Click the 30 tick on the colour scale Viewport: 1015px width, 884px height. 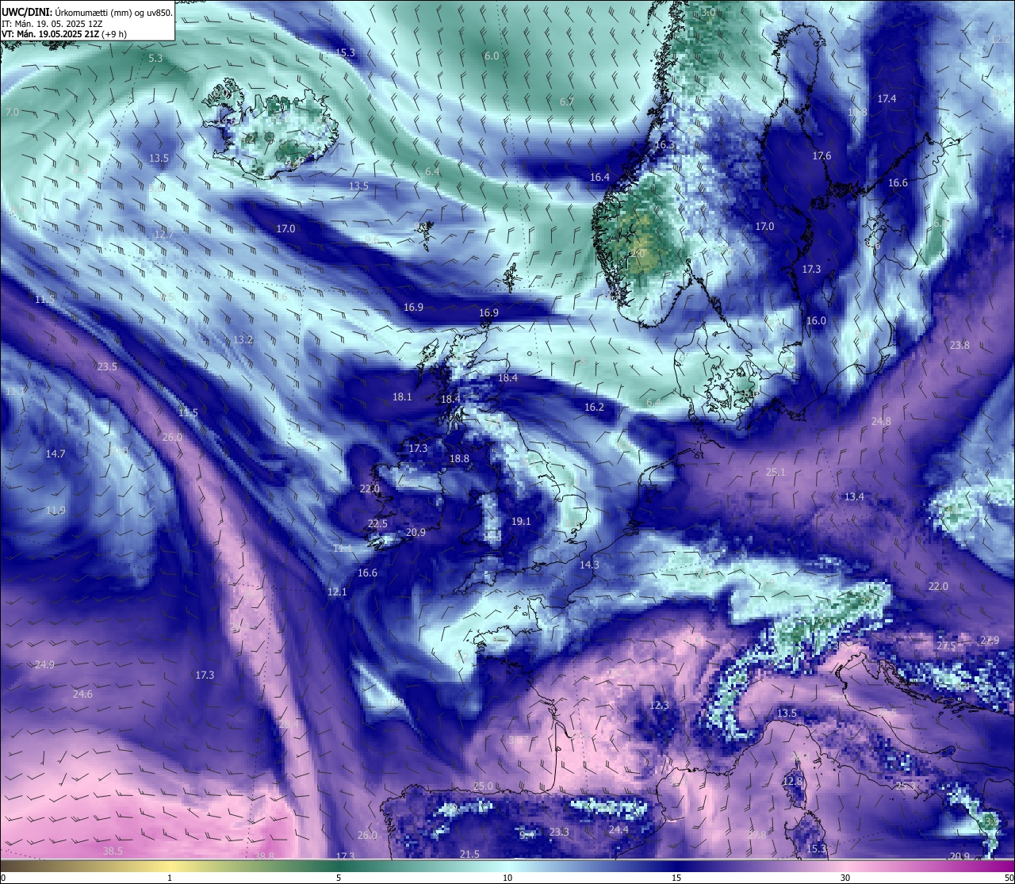(x=845, y=878)
